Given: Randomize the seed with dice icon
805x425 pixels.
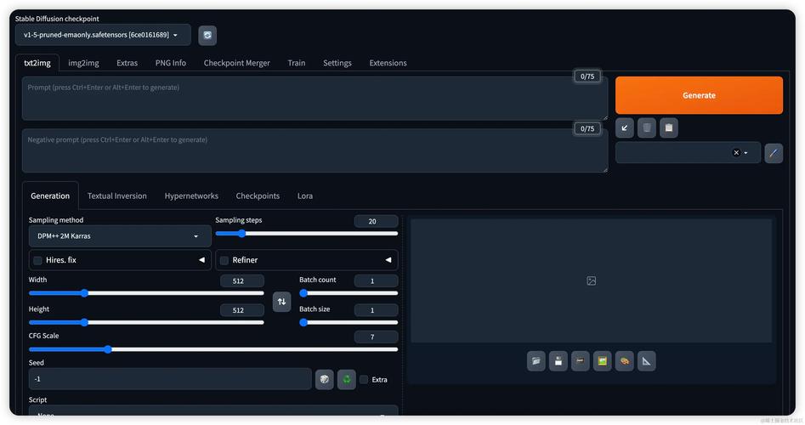Looking at the screenshot, I should click(325, 379).
